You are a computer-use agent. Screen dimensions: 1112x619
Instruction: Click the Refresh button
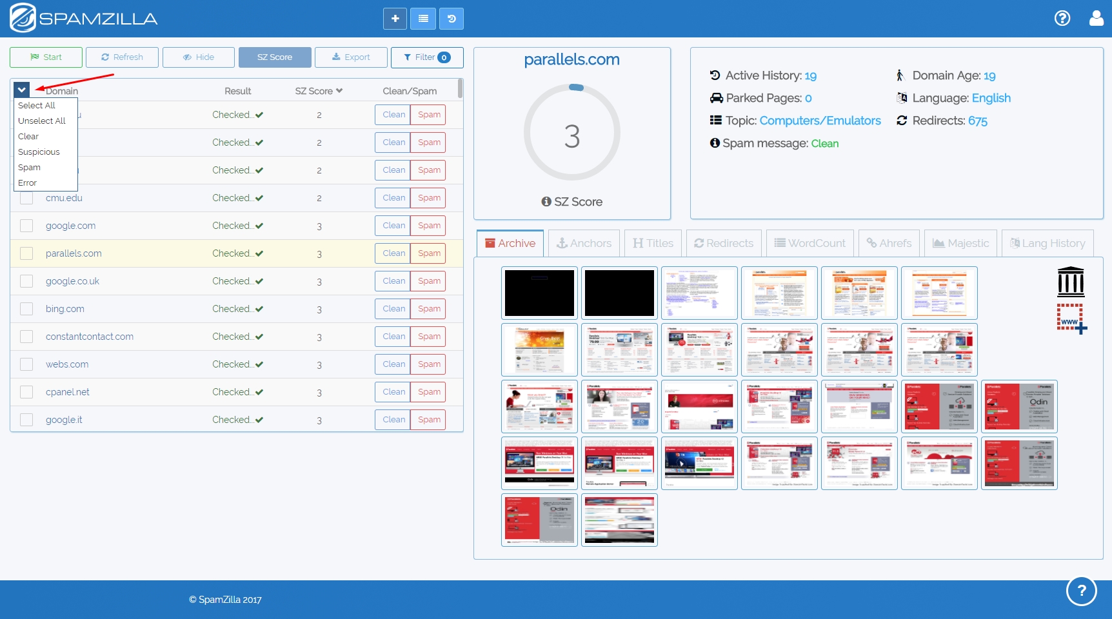click(122, 57)
